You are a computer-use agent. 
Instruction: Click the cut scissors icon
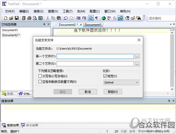tap(48, 18)
